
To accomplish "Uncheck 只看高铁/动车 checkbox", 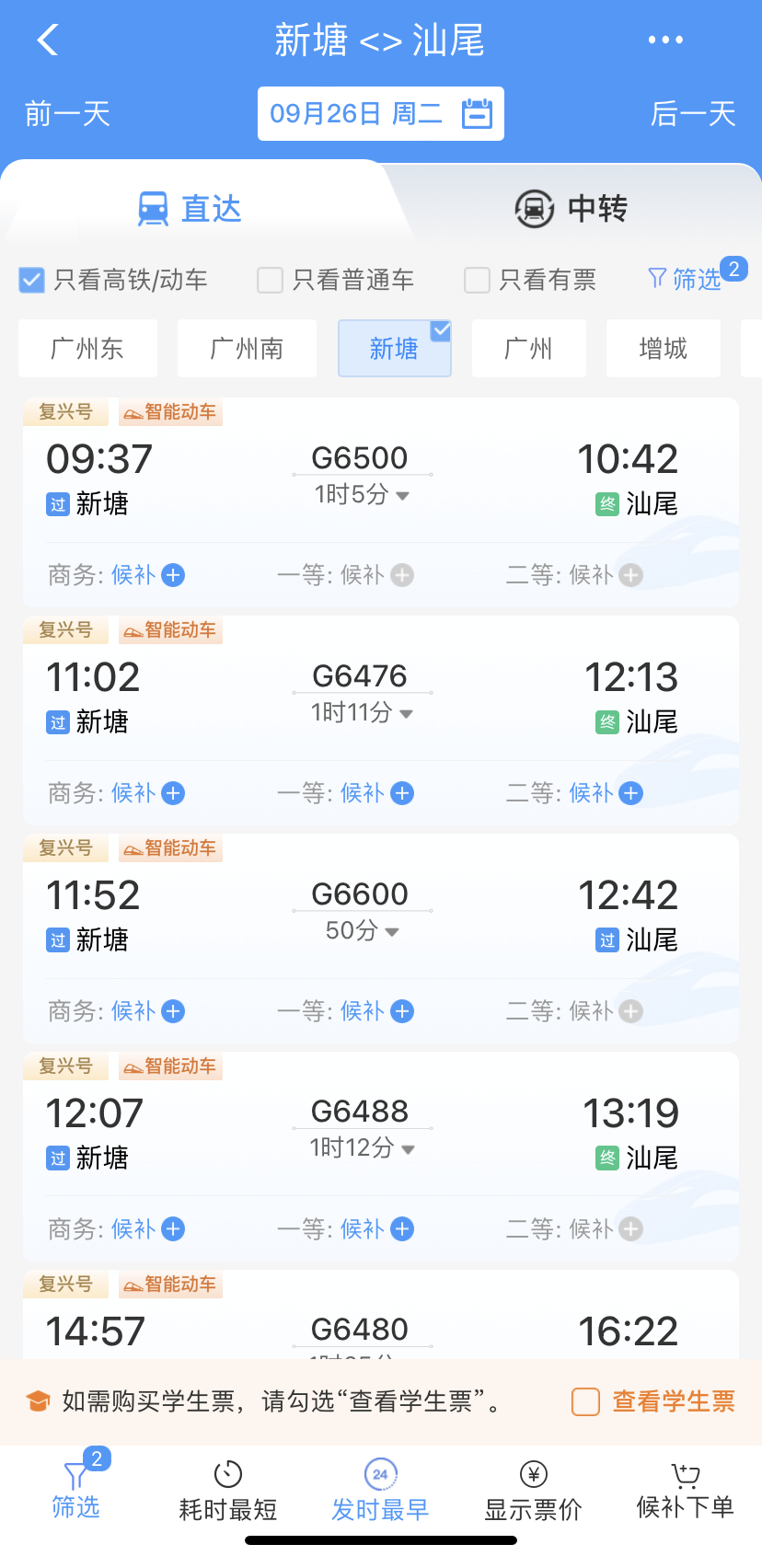I will 32,280.
